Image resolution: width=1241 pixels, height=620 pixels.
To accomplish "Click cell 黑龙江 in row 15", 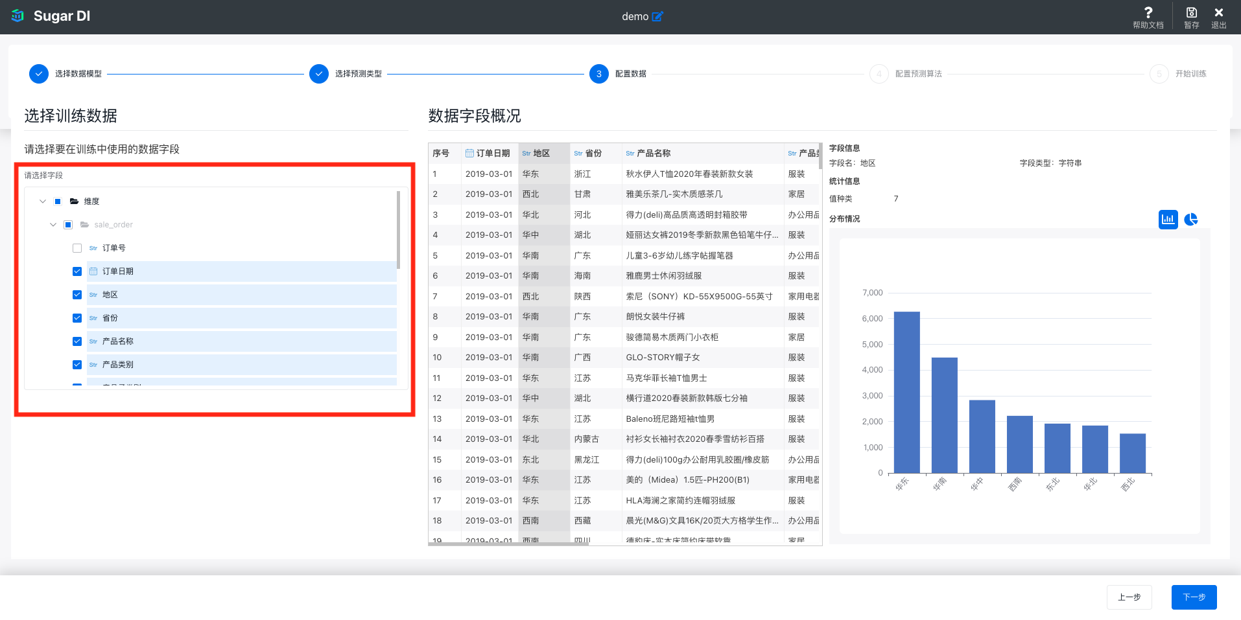I will coord(586,460).
